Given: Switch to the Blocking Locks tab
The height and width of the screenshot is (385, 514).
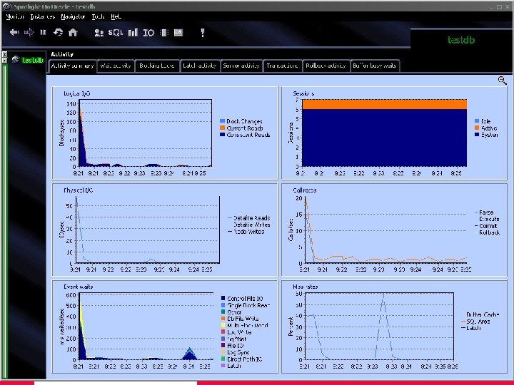Looking at the screenshot, I should coord(157,66).
